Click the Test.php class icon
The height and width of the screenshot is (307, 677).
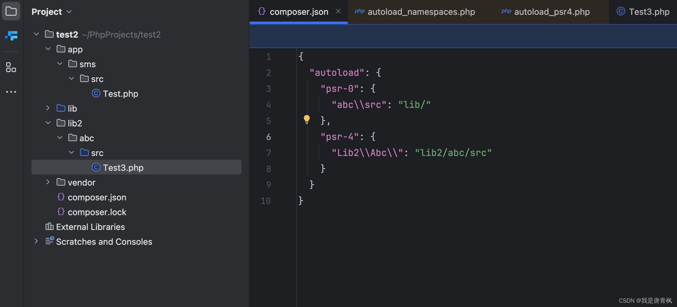pos(96,93)
